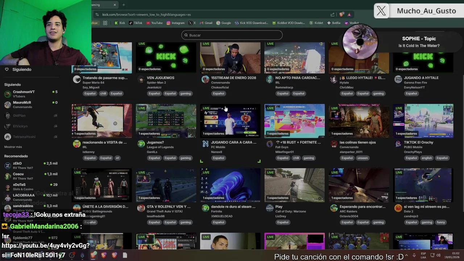The width and height of the screenshot is (464, 261).
Task: Open the Google bookmark
Action: 224,23
